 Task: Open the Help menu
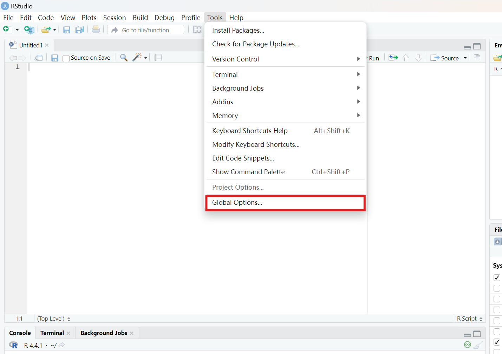pos(236,18)
